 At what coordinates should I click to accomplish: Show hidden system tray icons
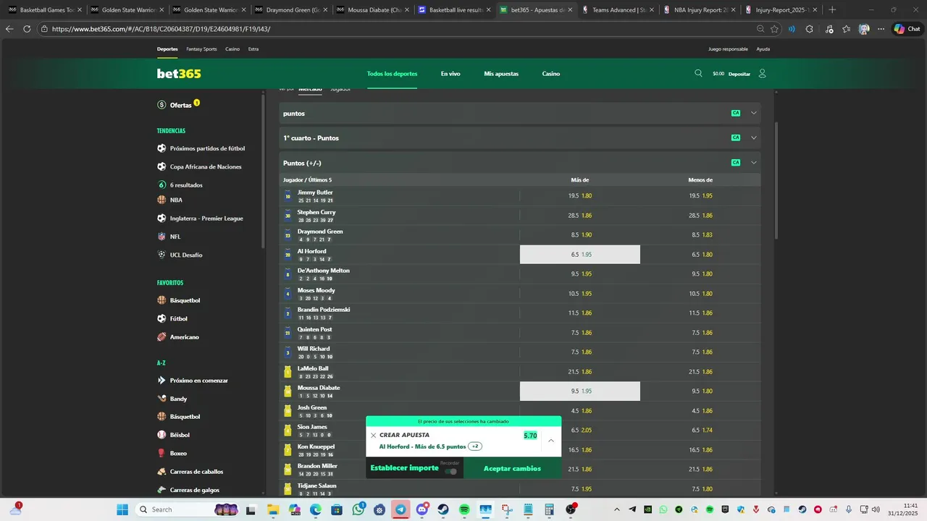coord(617,509)
